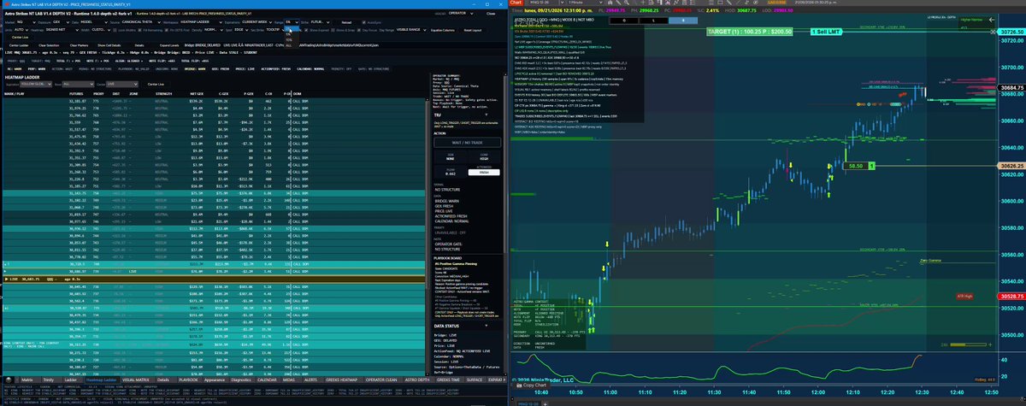The width and height of the screenshot is (1026, 406).
Task: Click the MNQ 12-26 tab below chart
Action: point(528,403)
